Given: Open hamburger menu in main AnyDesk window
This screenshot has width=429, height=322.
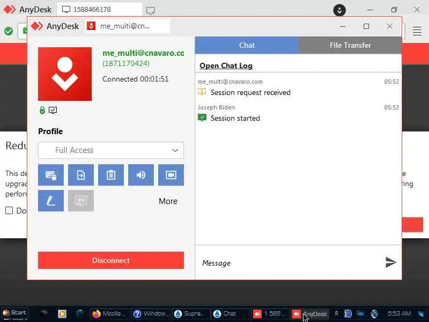Looking at the screenshot, I should (417, 31).
